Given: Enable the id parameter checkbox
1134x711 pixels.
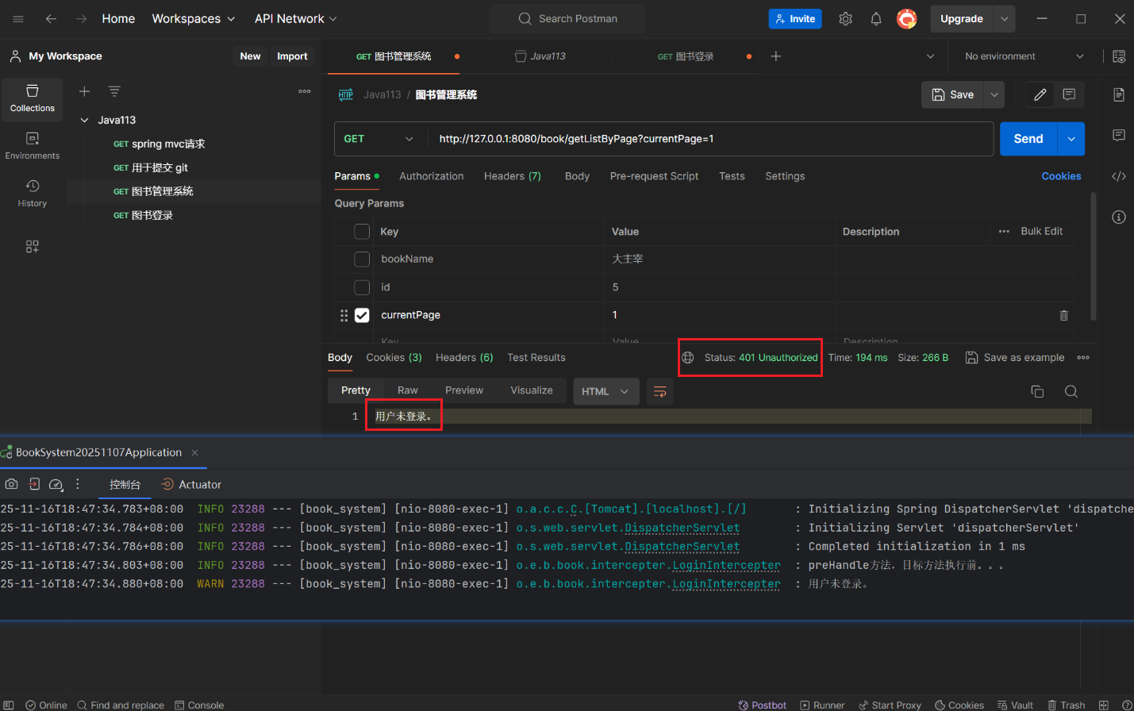Looking at the screenshot, I should [x=362, y=287].
